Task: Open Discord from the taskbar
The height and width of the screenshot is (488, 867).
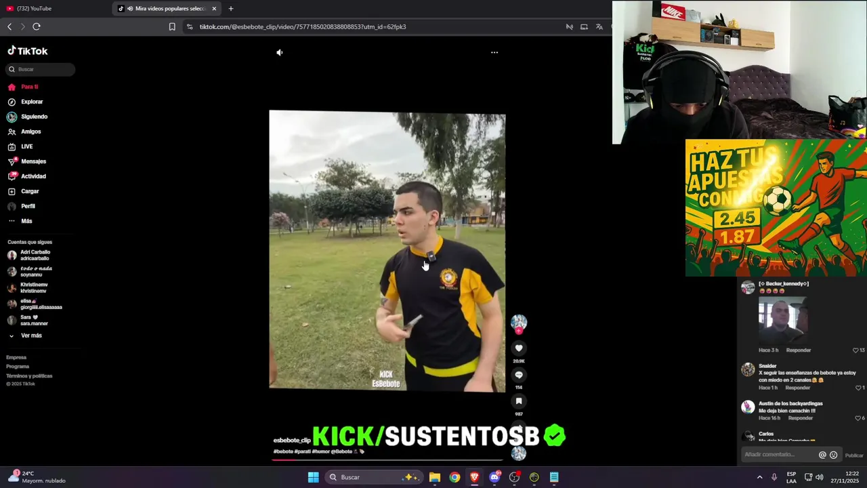Action: point(494,477)
